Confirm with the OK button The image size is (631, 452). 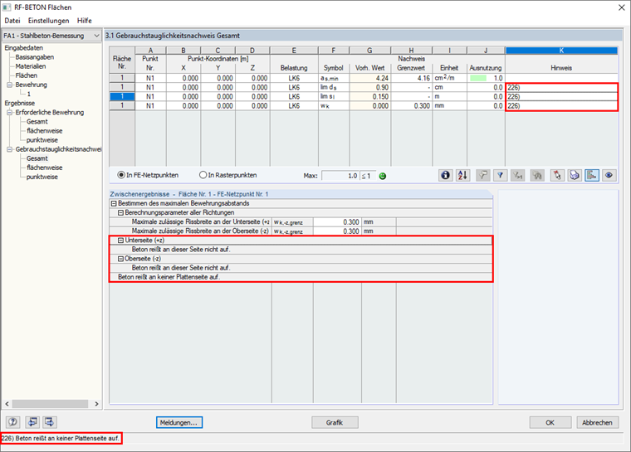(x=550, y=422)
